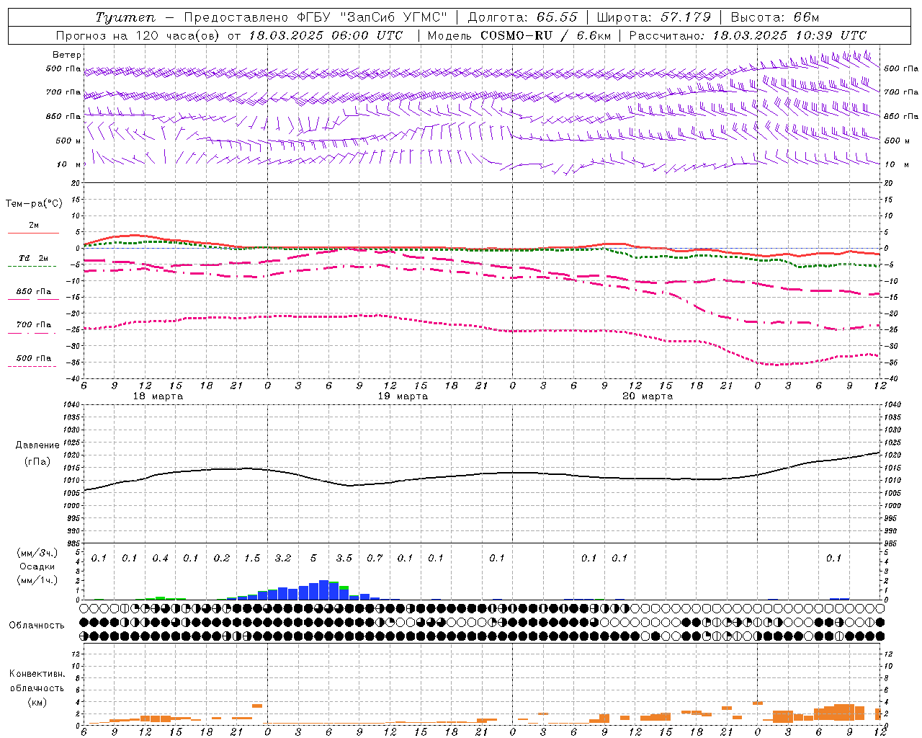Viewport: 922px width, 738px height.
Task: Select the 0.7 precipitation total value
Action: [x=375, y=559]
